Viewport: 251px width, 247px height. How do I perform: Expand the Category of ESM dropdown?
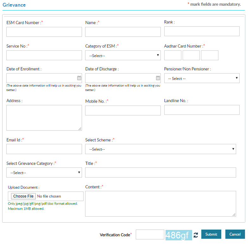(x=123, y=55)
